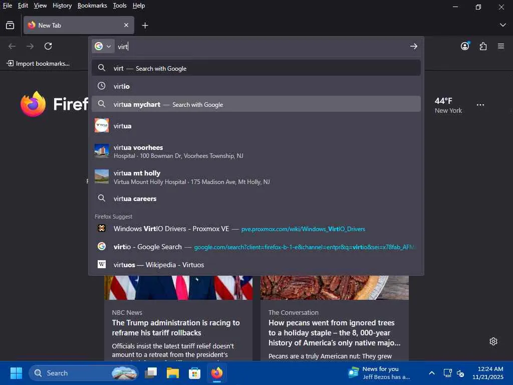Select 'virtua mt holly' suggestion
This screenshot has width=513, height=385.
pos(256,177)
